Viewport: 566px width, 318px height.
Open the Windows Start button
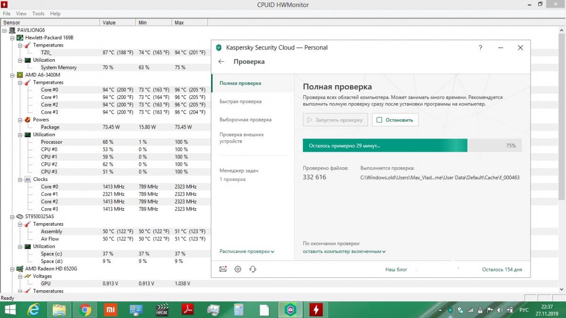click(10, 310)
